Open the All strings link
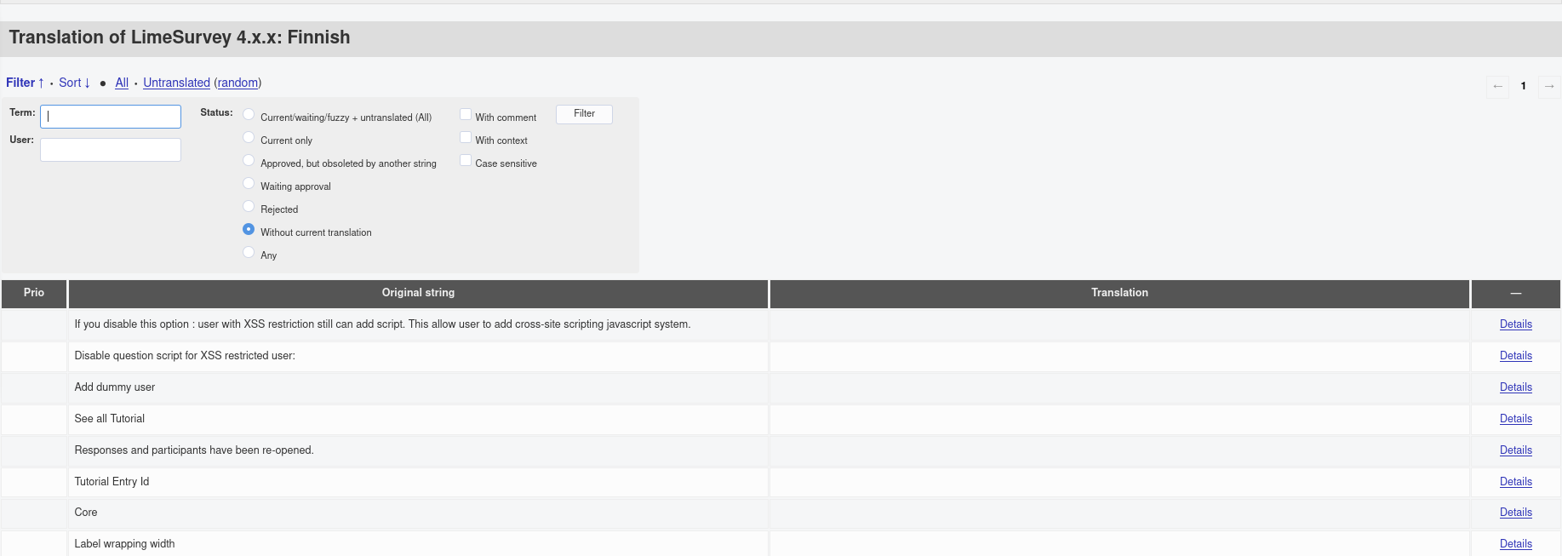This screenshot has width=1562, height=556. [x=122, y=83]
